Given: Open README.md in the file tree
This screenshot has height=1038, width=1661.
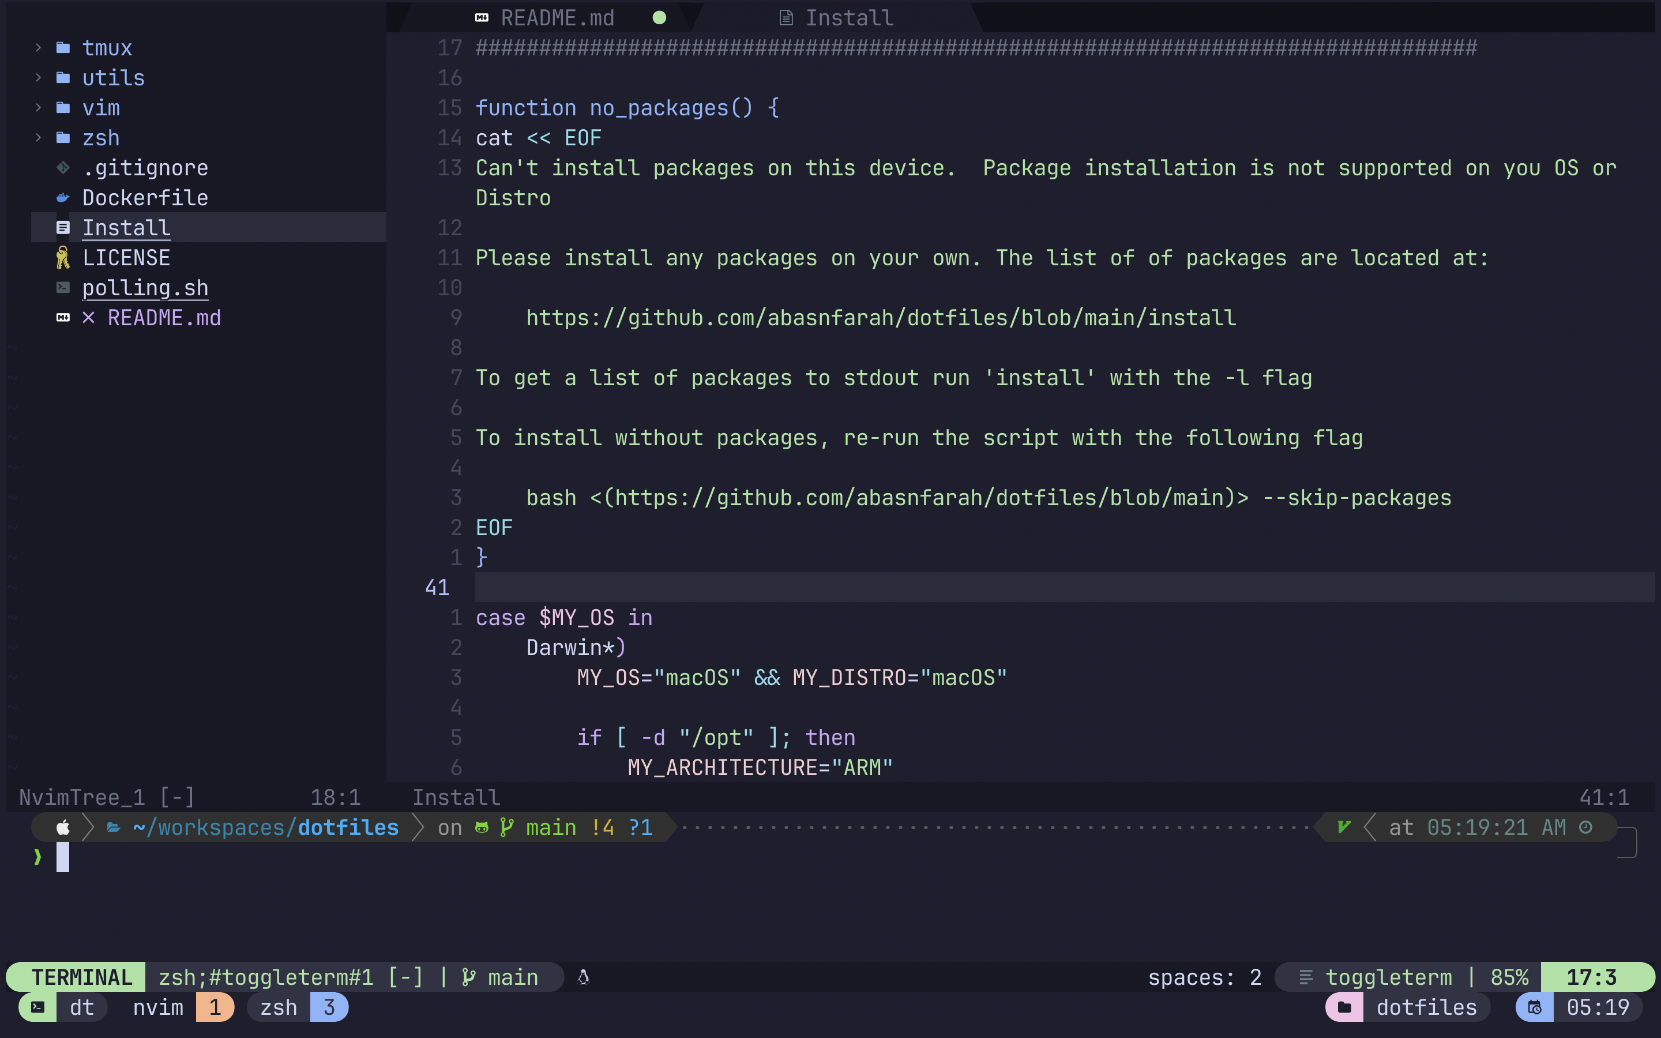Looking at the screenshot, I should 163,318.
